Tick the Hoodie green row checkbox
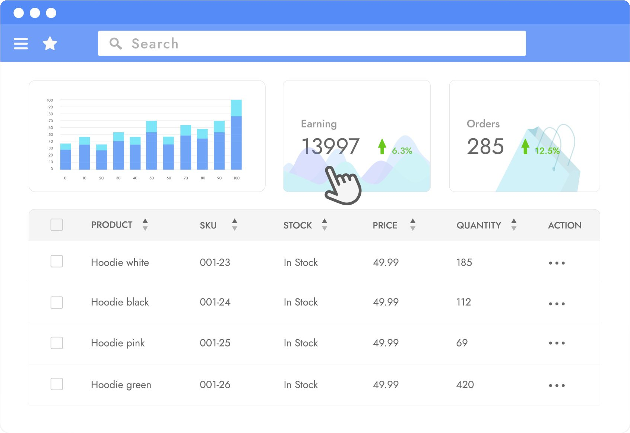This screenshot has width=630, height=433. pos(57,384)
